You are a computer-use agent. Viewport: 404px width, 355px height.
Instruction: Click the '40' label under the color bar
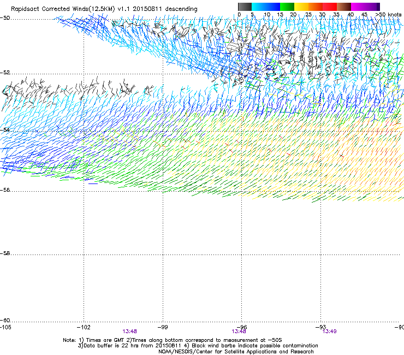tap(350, 15)
